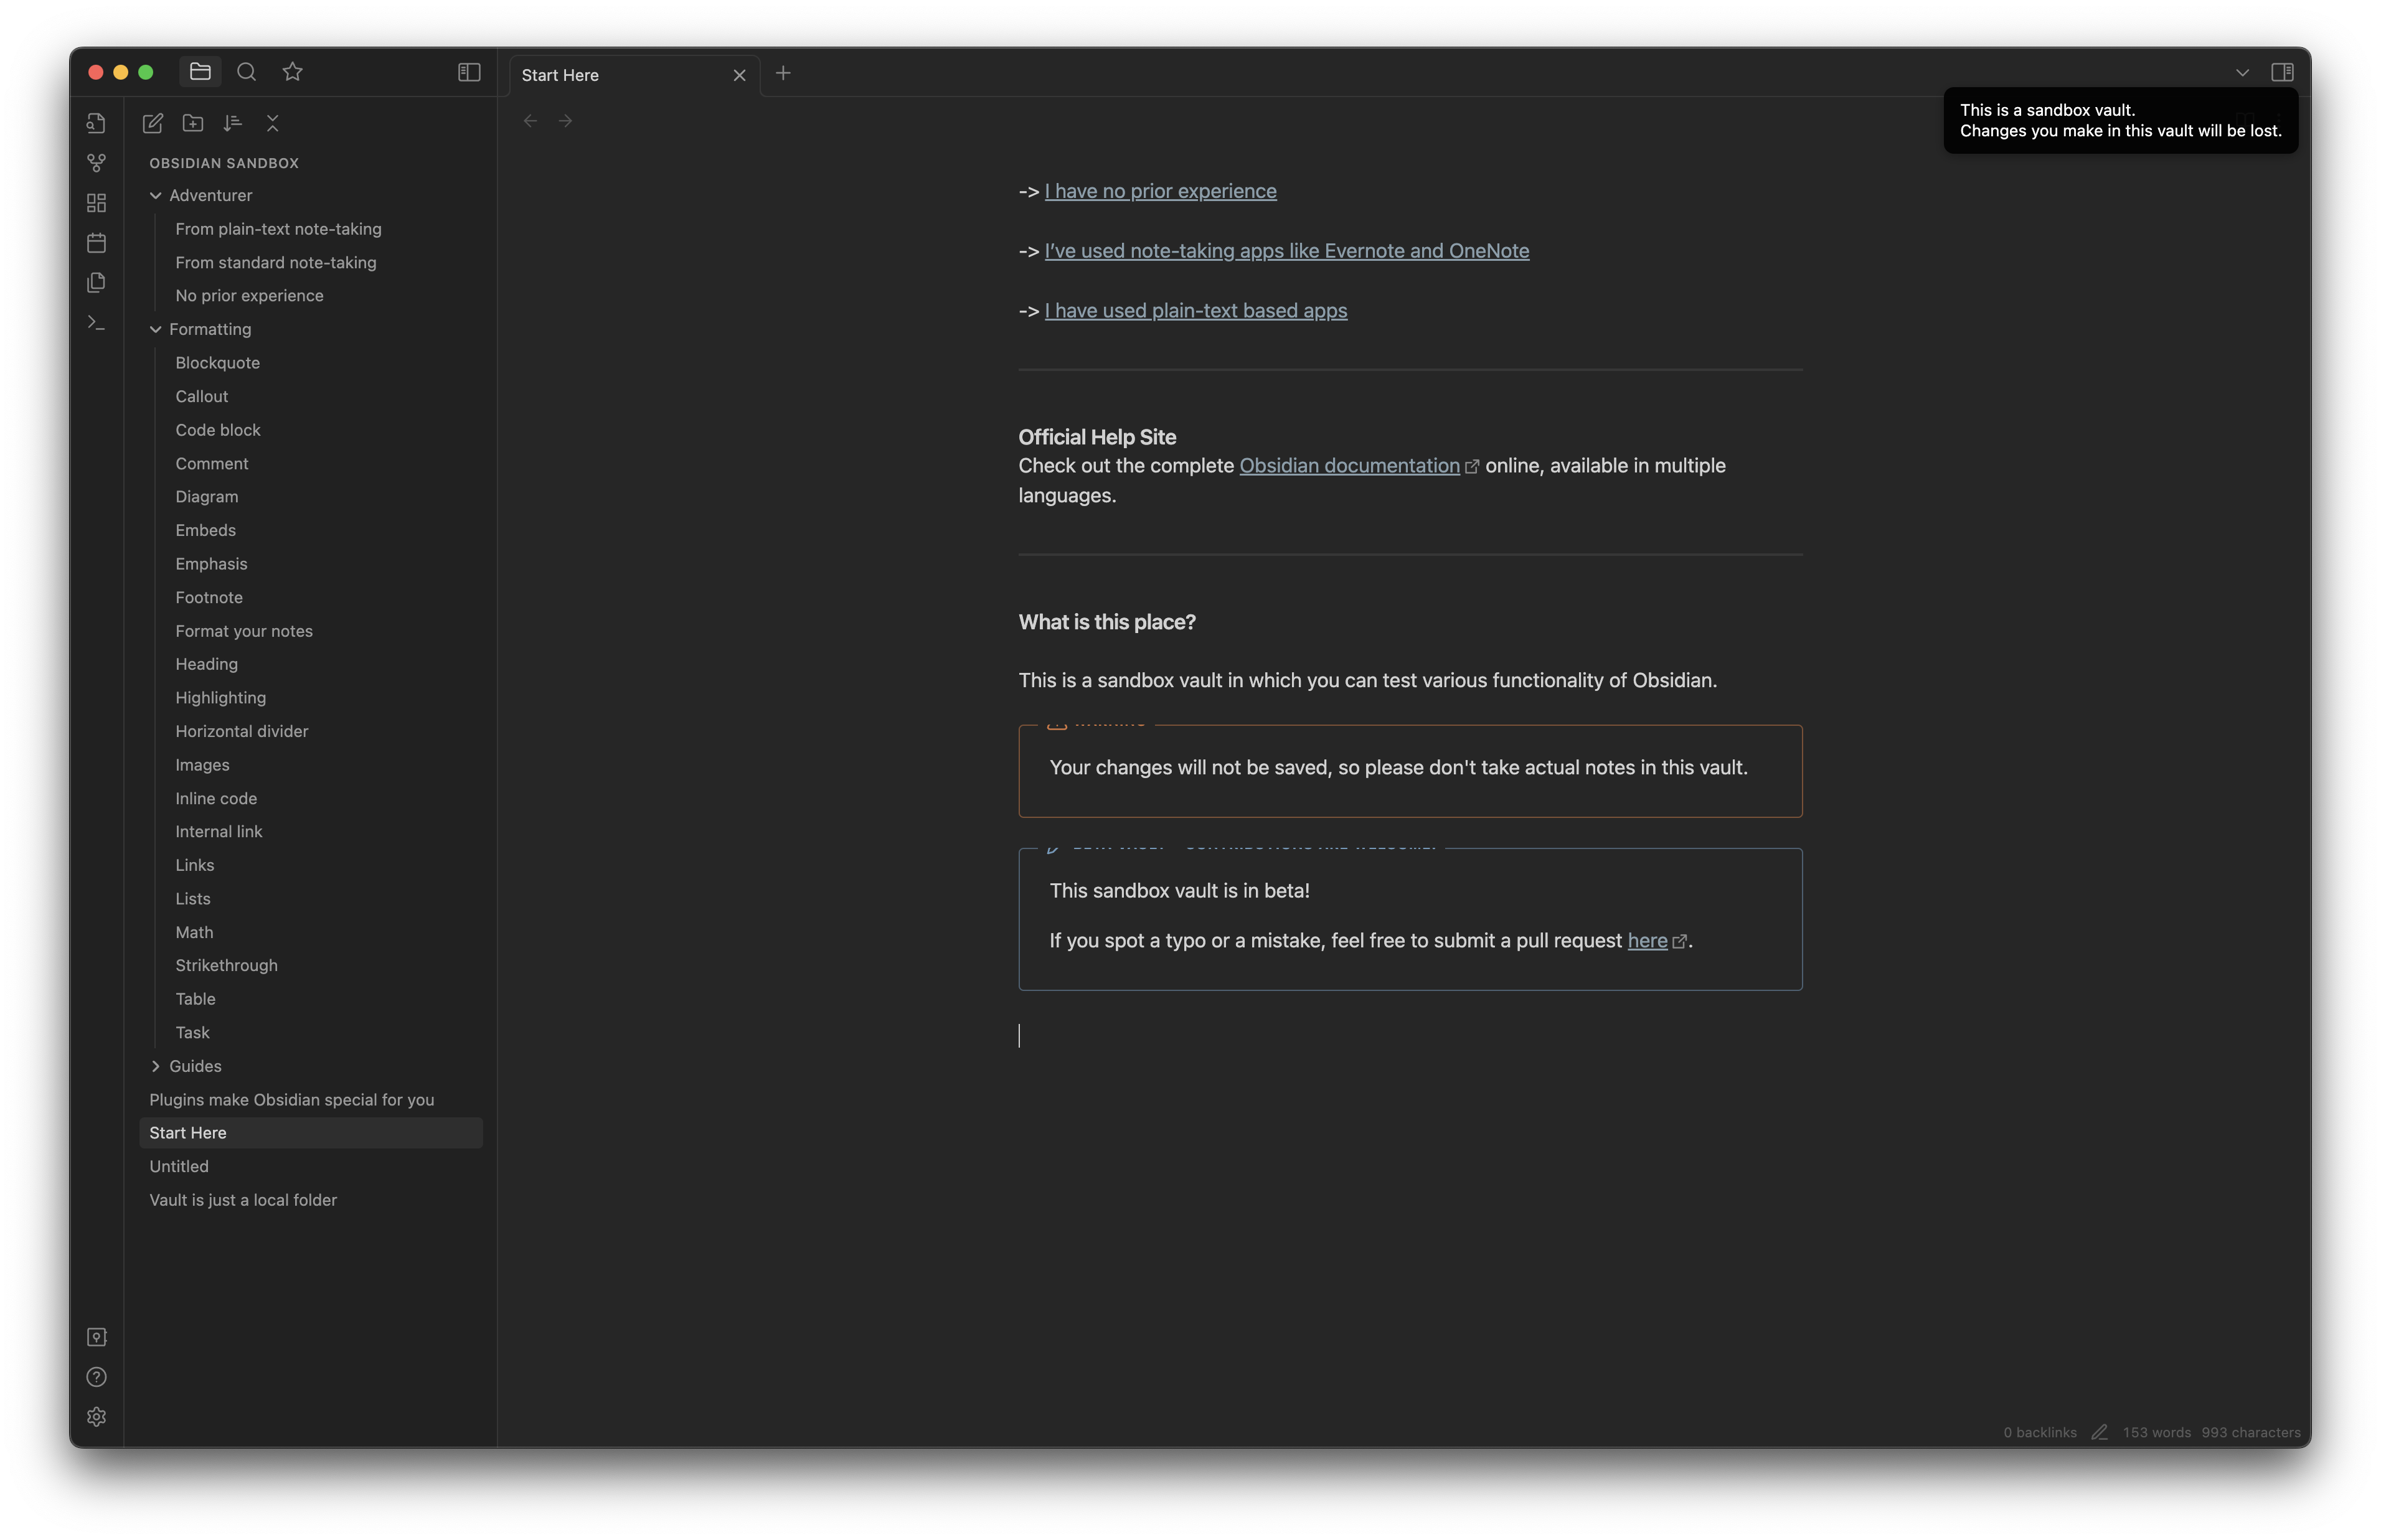Open the bookmarks star icon
The width and height of the screenshot is (2381, 1540).
point(292,72)
